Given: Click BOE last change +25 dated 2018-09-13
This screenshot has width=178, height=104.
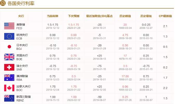Looking at the screenshot, I should pos(99,57).
